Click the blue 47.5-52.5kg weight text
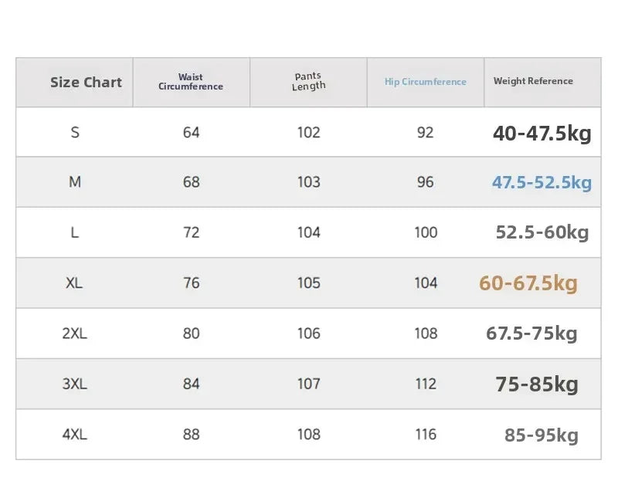This screenshot has width=618, height=491. (542, 183)
